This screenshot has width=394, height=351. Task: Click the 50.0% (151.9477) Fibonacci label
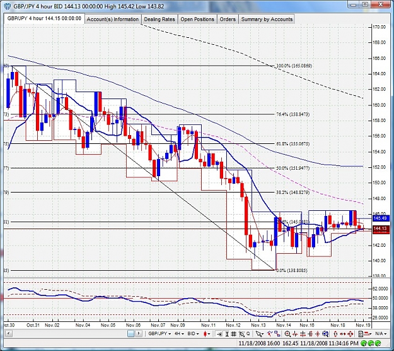(x=293, y=168)
